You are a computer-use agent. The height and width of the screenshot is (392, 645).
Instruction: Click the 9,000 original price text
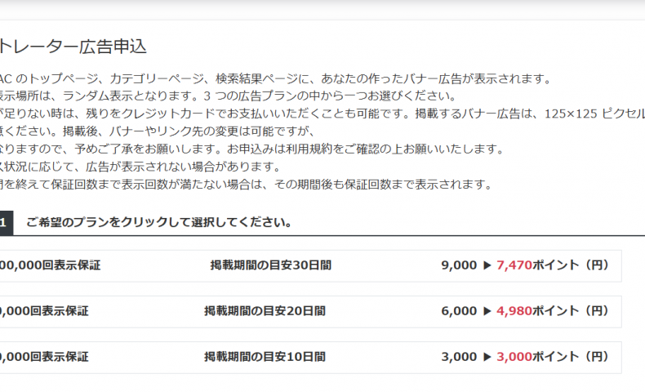pyautogui.click(x=459, y=265)
